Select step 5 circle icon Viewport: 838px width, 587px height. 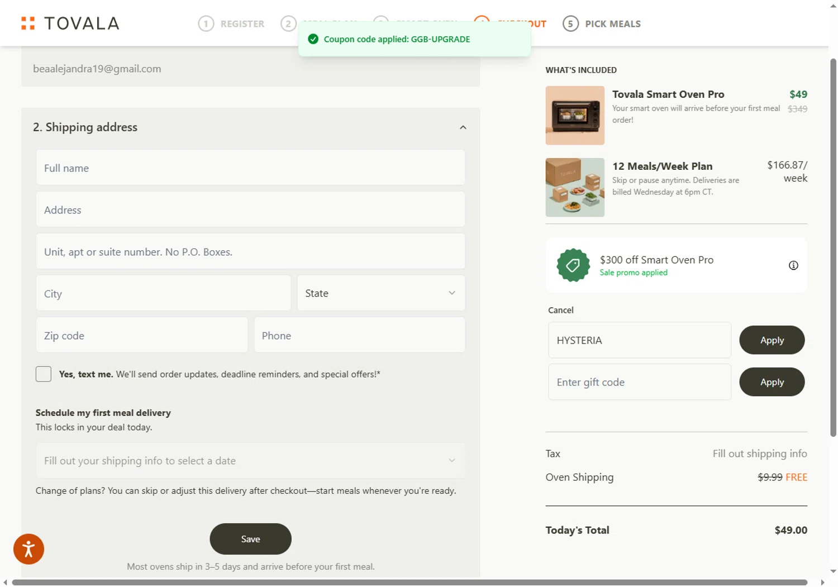coord(570,23)
